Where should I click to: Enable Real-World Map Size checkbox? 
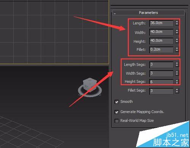pos(117,121)
